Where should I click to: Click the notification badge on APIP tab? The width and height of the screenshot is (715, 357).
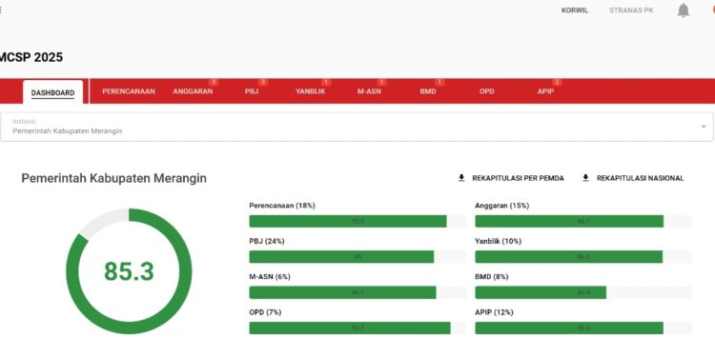(557, 83)
